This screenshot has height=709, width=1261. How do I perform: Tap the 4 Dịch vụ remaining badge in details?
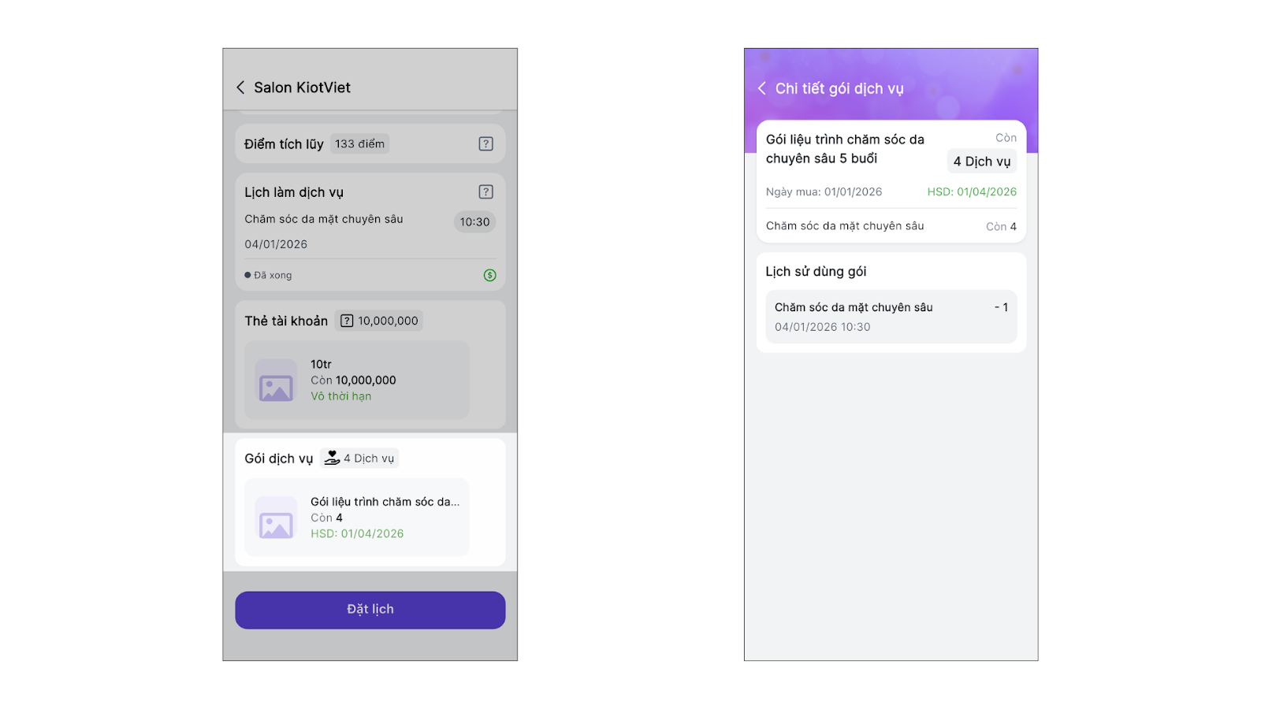point(981,161)
